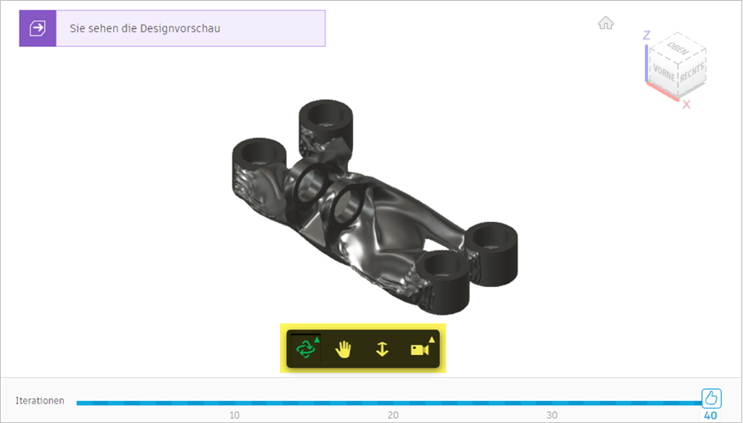Click the 3D bracket model preview
Screen dimensions: 743x423
374,207
